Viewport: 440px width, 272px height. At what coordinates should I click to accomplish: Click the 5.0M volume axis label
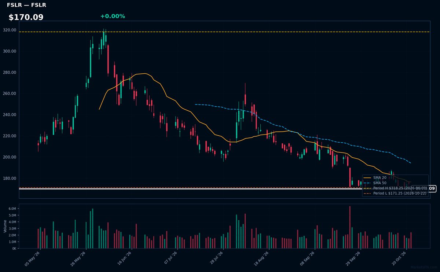pos(12,215)
